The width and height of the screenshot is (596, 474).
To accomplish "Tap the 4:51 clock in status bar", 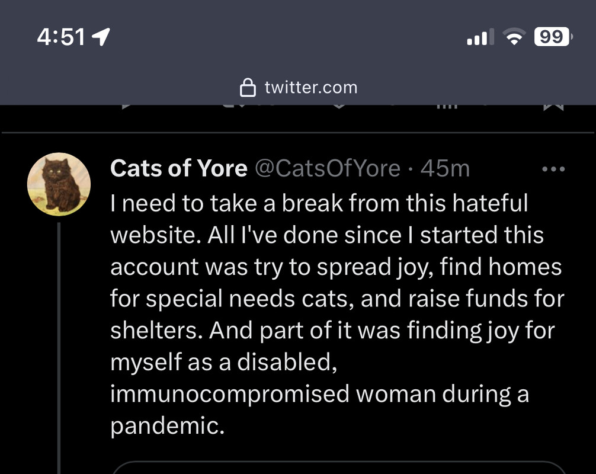I will [x=61, y=37].
